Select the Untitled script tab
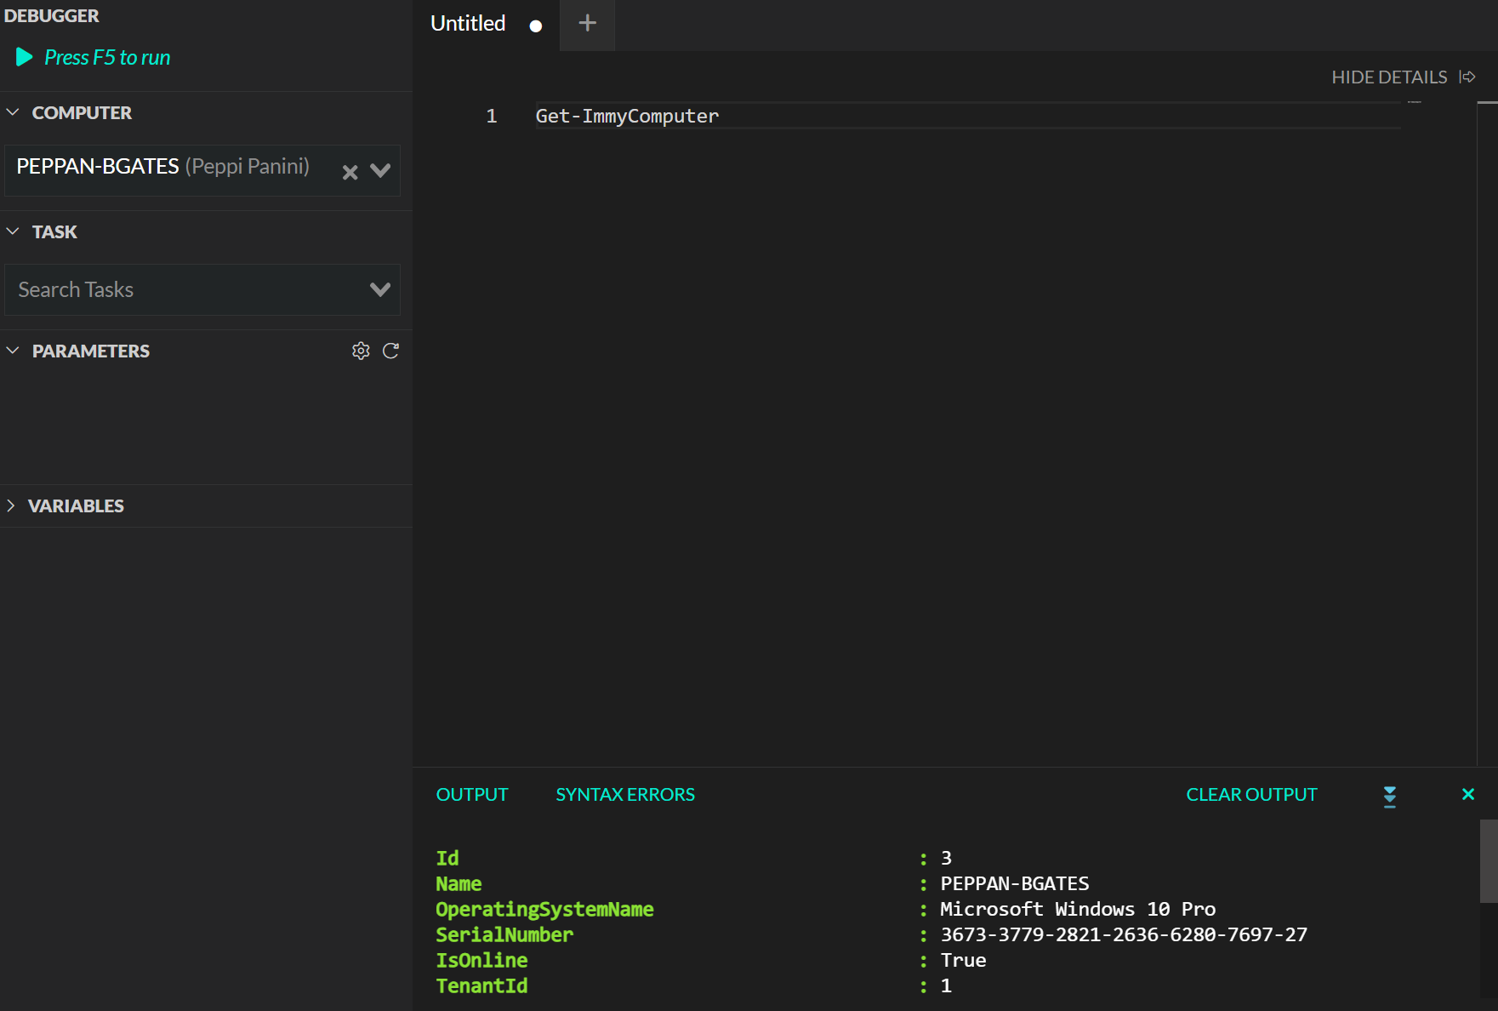 pos(468,24)
